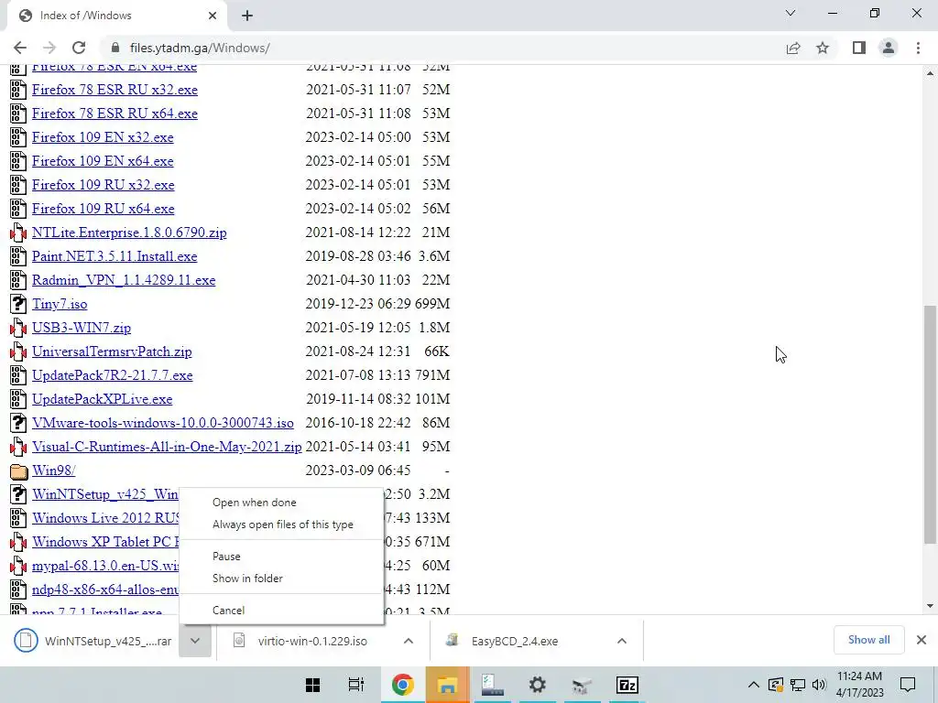Open the notification center icon
Image resolution: width=938 pixels, height=703 pixels.
tap(908, 685)
